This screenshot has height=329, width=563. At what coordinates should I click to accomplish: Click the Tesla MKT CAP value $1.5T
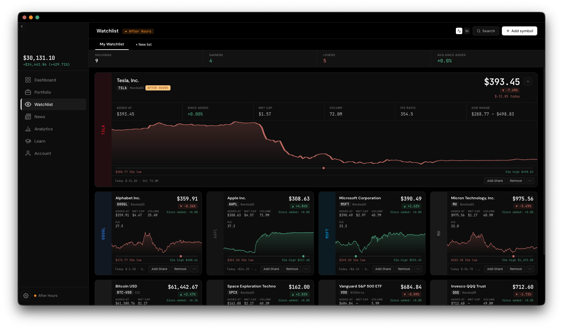pos(265,114)
